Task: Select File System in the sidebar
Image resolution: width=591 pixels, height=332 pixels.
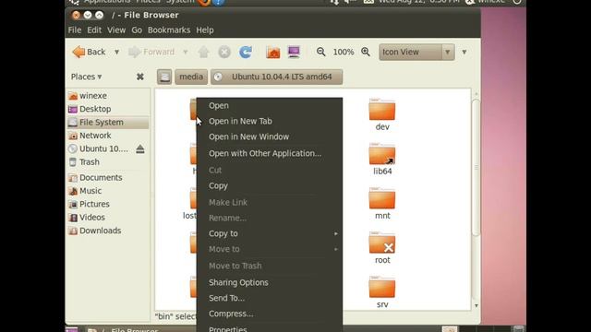Action: 108,123
